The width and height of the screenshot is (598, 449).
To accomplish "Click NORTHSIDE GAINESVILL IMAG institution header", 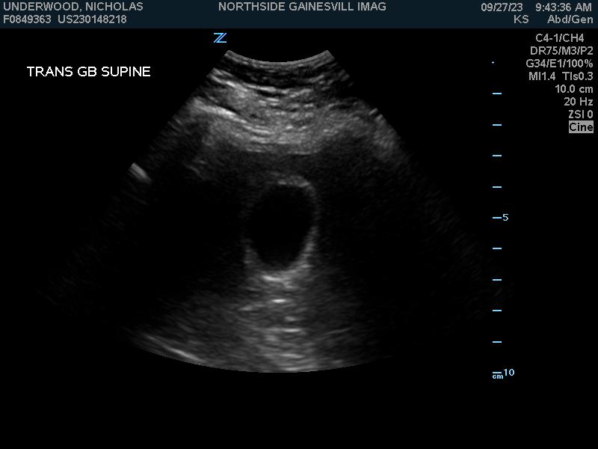I will pyautogui.click(x=302, y=7).
